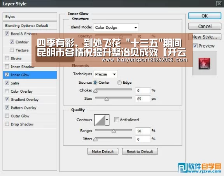Click the OK button
Screen dimensions: 224x176
pos(205,16)
